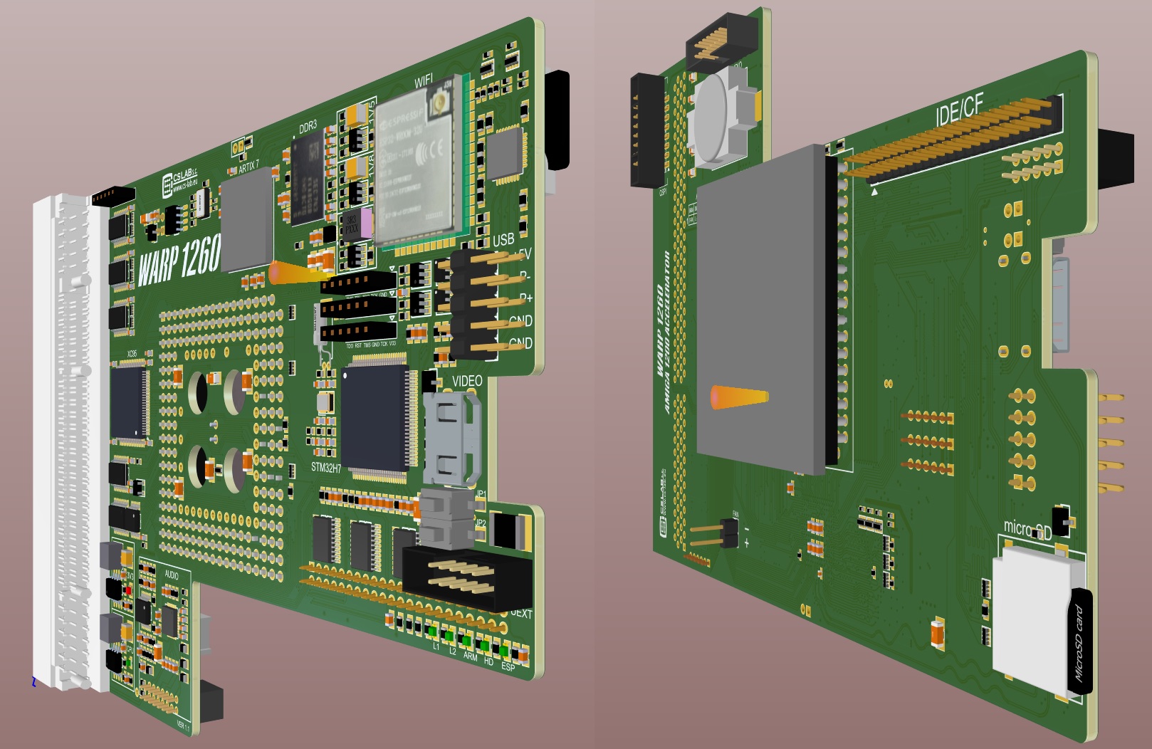
Task: Click the WARP 1260 logo text
Action: [179, 260]
